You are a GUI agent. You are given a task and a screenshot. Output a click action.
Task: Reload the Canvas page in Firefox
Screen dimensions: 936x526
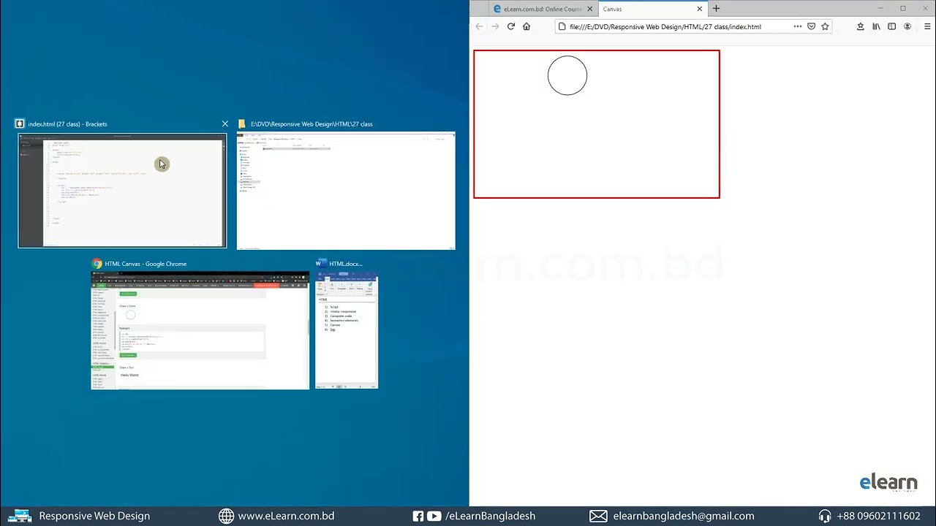pyautogui.click(x=511, y=26)
